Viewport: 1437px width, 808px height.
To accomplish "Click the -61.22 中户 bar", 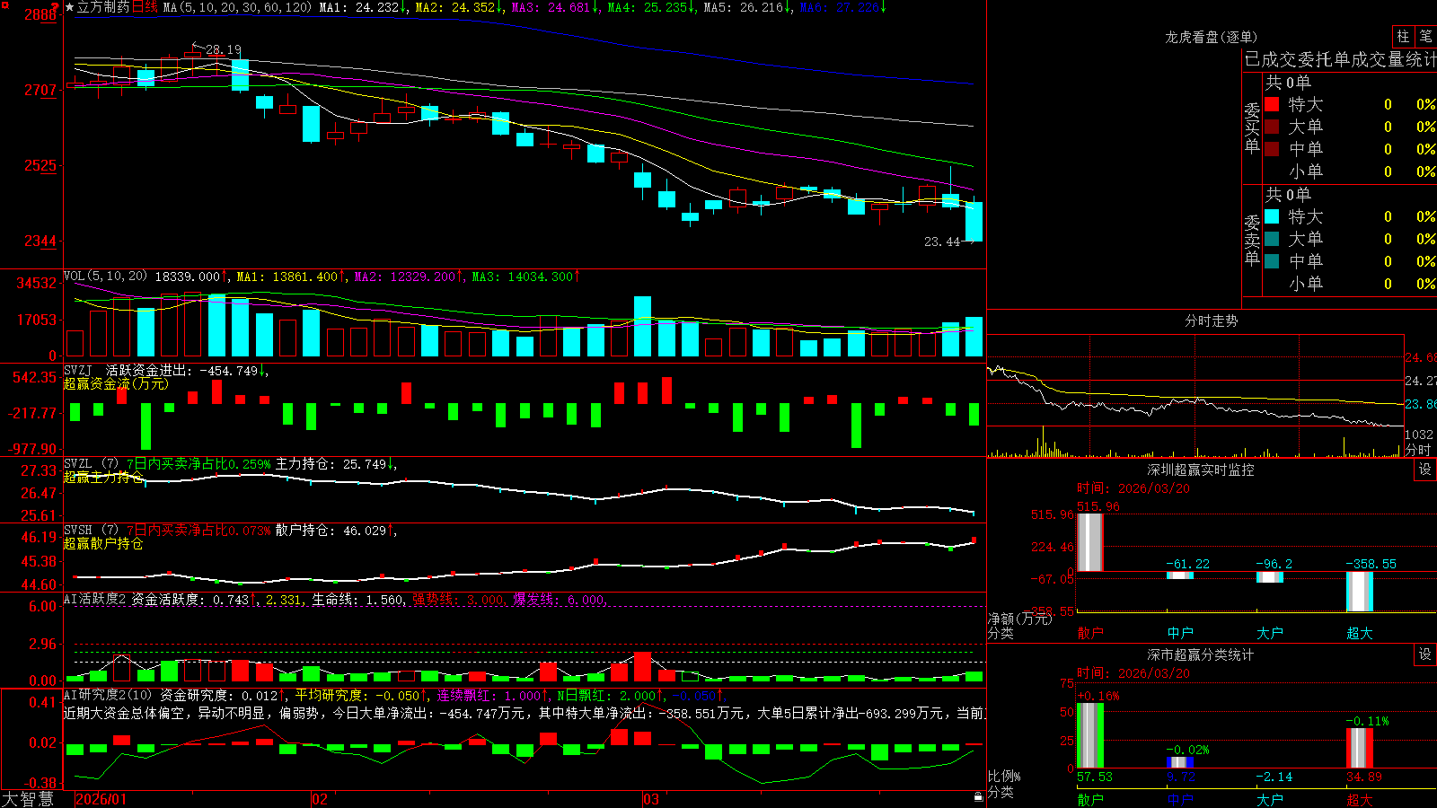I will click(x=1180, y=575).
